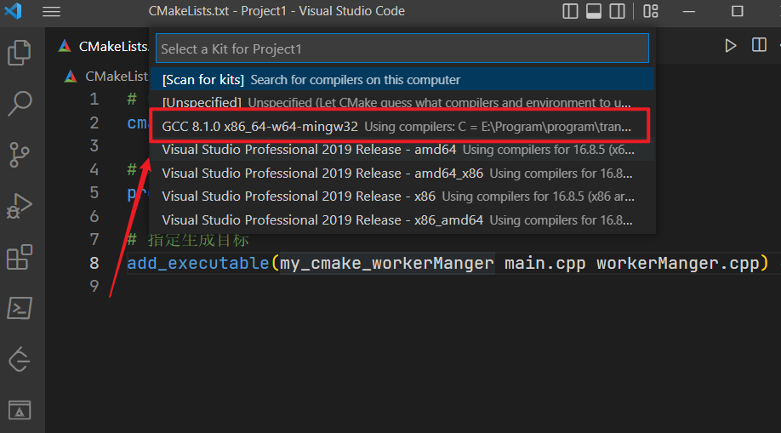The image size is (781, 433).
Task: Click the VS Code logo icon
Action: [14, 11]
